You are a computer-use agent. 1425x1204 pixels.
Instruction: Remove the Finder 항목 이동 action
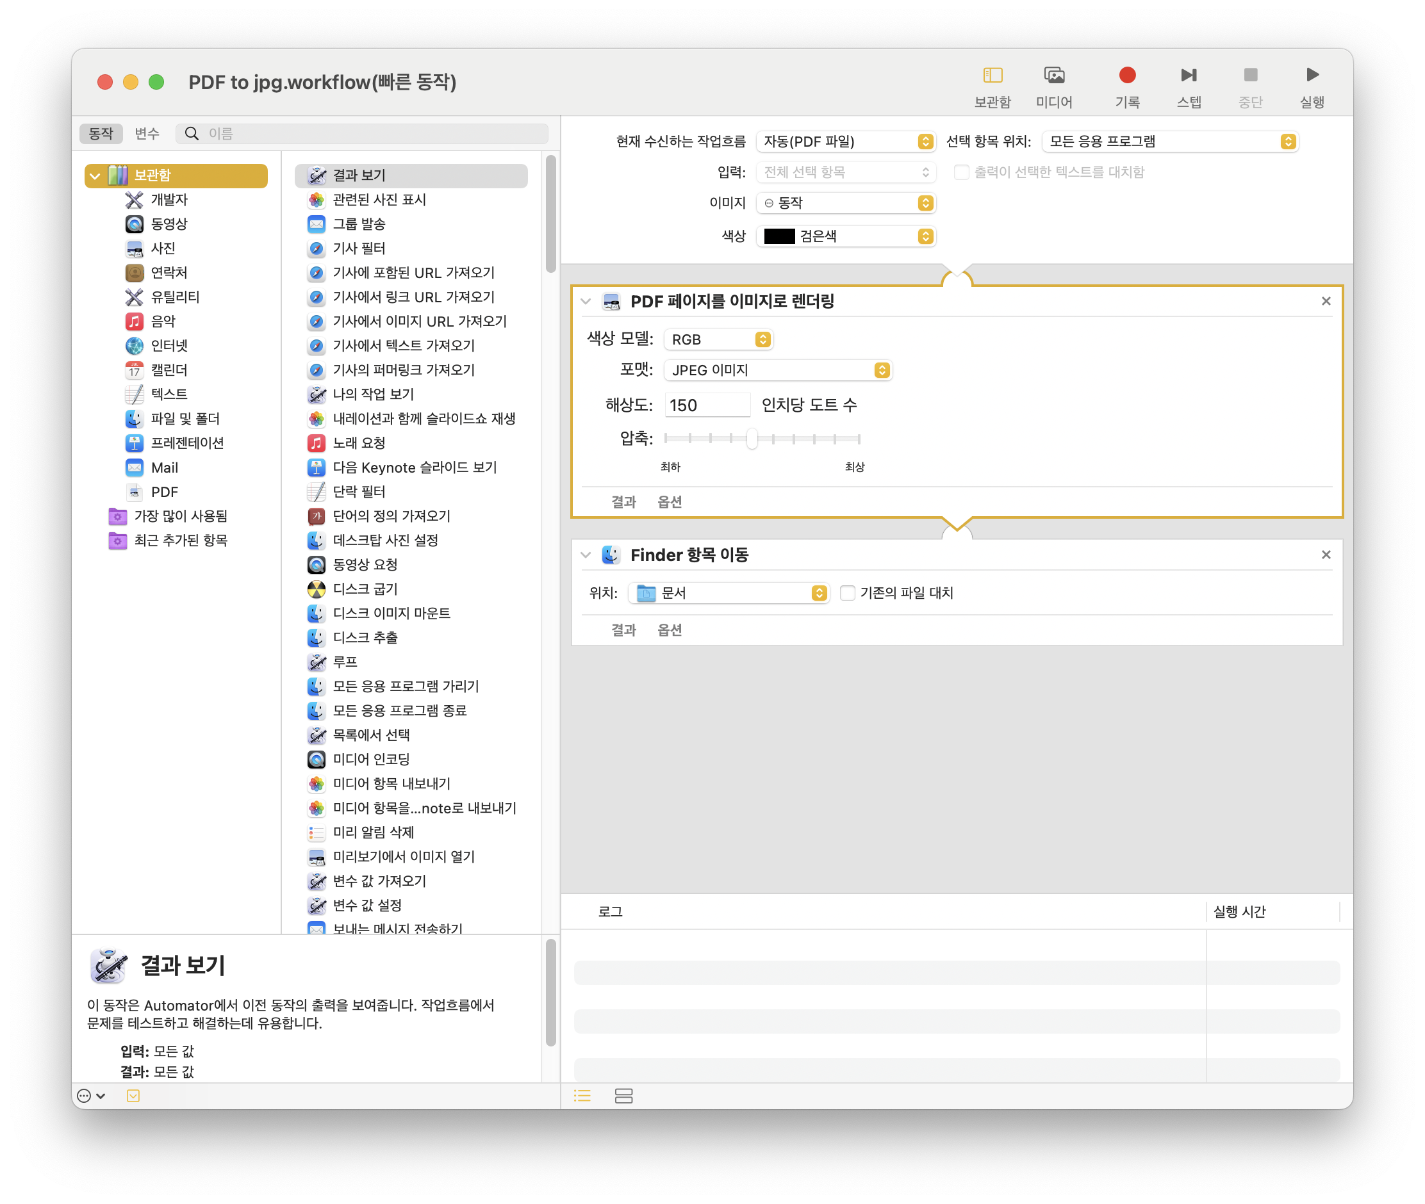1327,554
